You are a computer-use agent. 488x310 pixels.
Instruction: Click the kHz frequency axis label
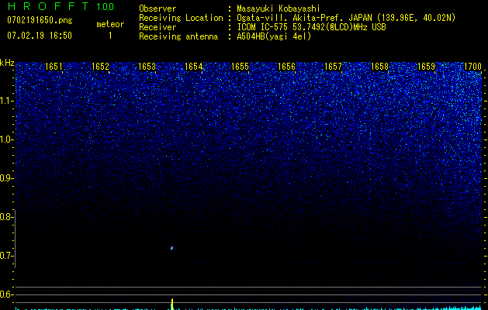point(7,63)
